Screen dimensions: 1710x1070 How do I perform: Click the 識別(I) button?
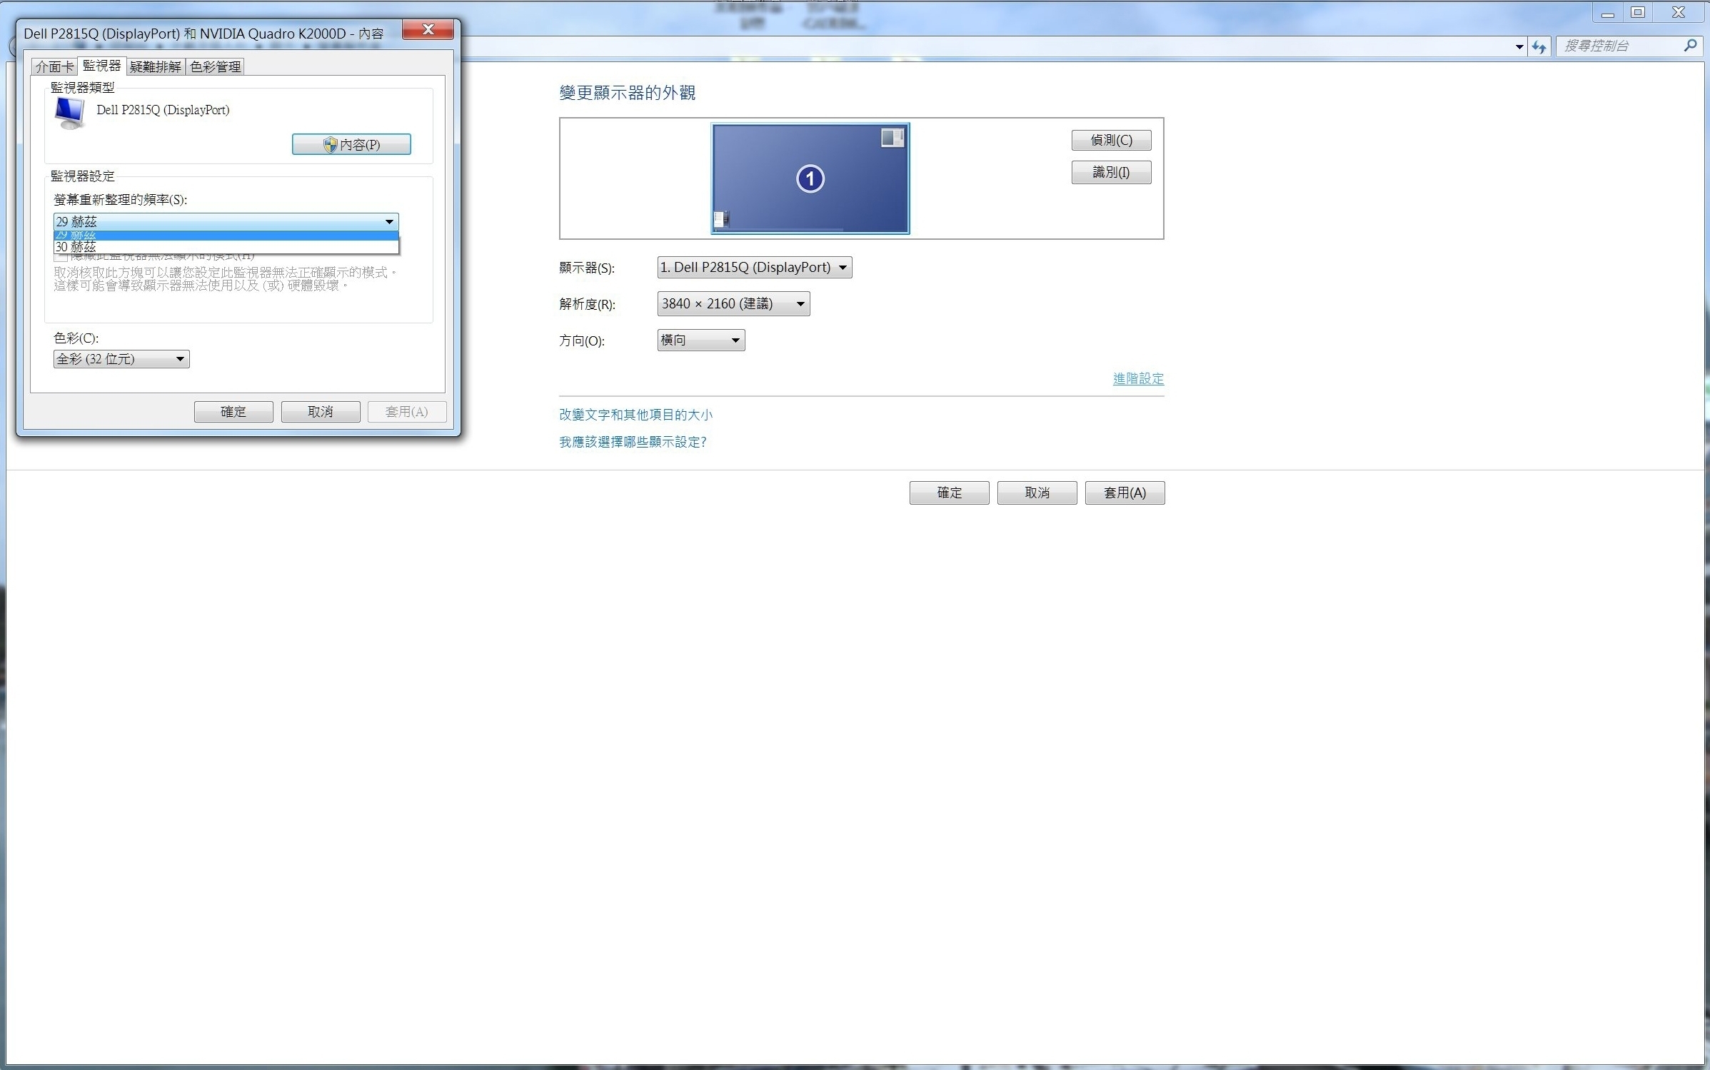1111,173
